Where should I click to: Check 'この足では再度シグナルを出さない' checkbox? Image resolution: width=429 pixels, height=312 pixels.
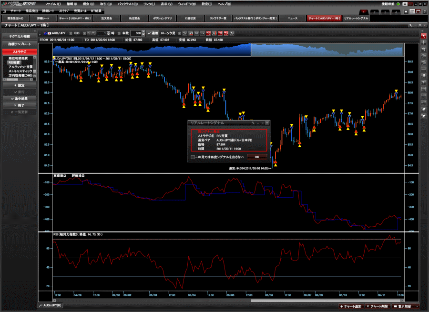tap(193, 157)
